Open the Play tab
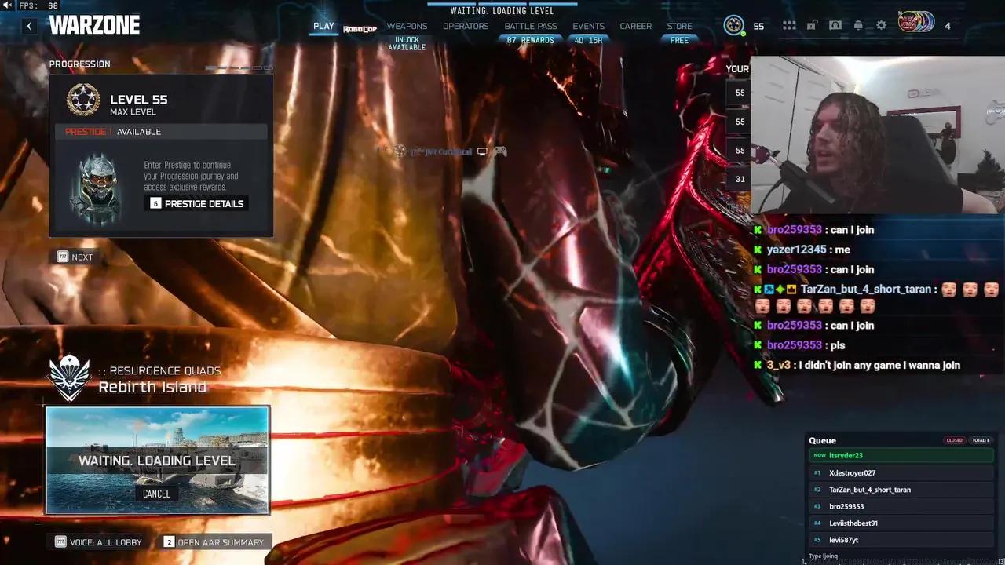The height and width of the screenshot is (565, 1005). click(x=323, y=26)
